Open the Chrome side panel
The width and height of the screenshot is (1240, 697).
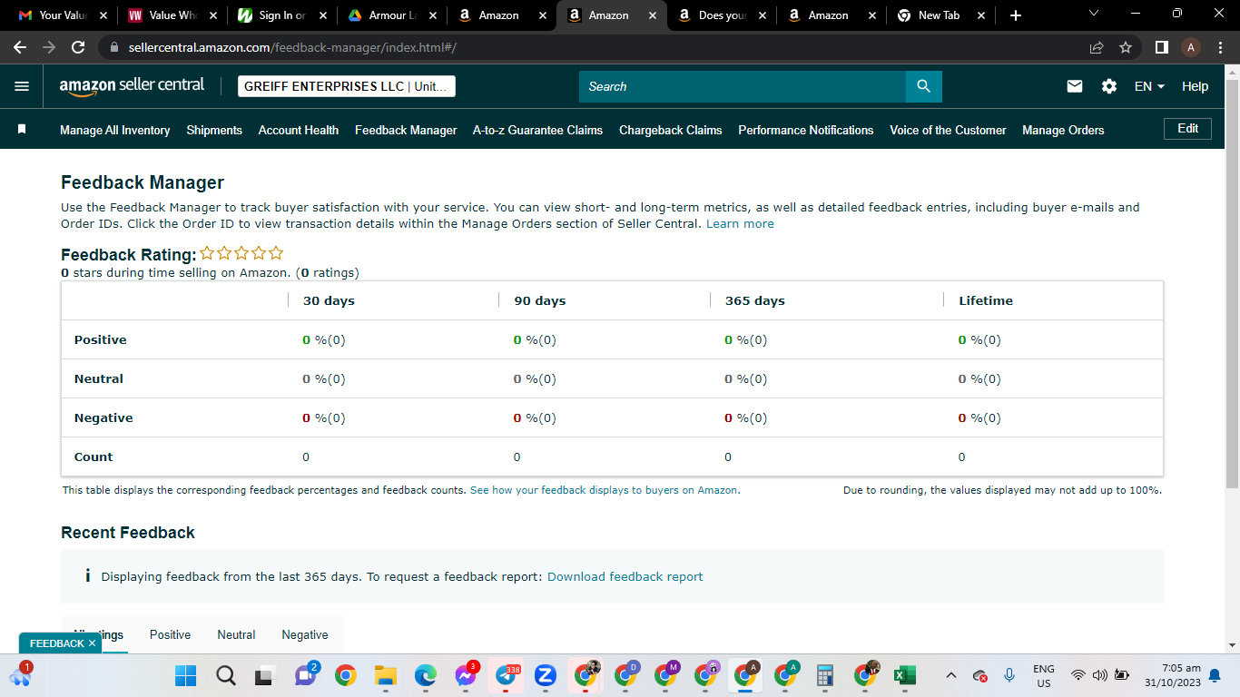(1162, 47)
